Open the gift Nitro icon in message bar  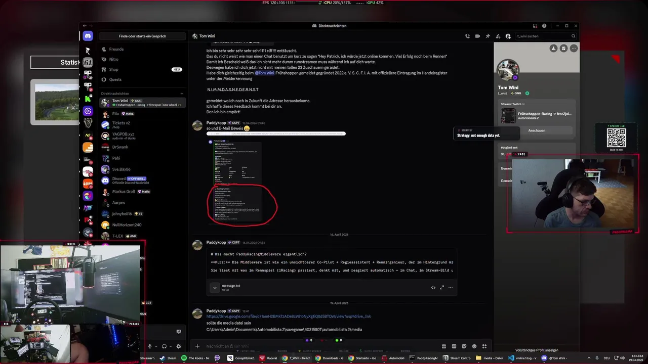pos(444,346)
